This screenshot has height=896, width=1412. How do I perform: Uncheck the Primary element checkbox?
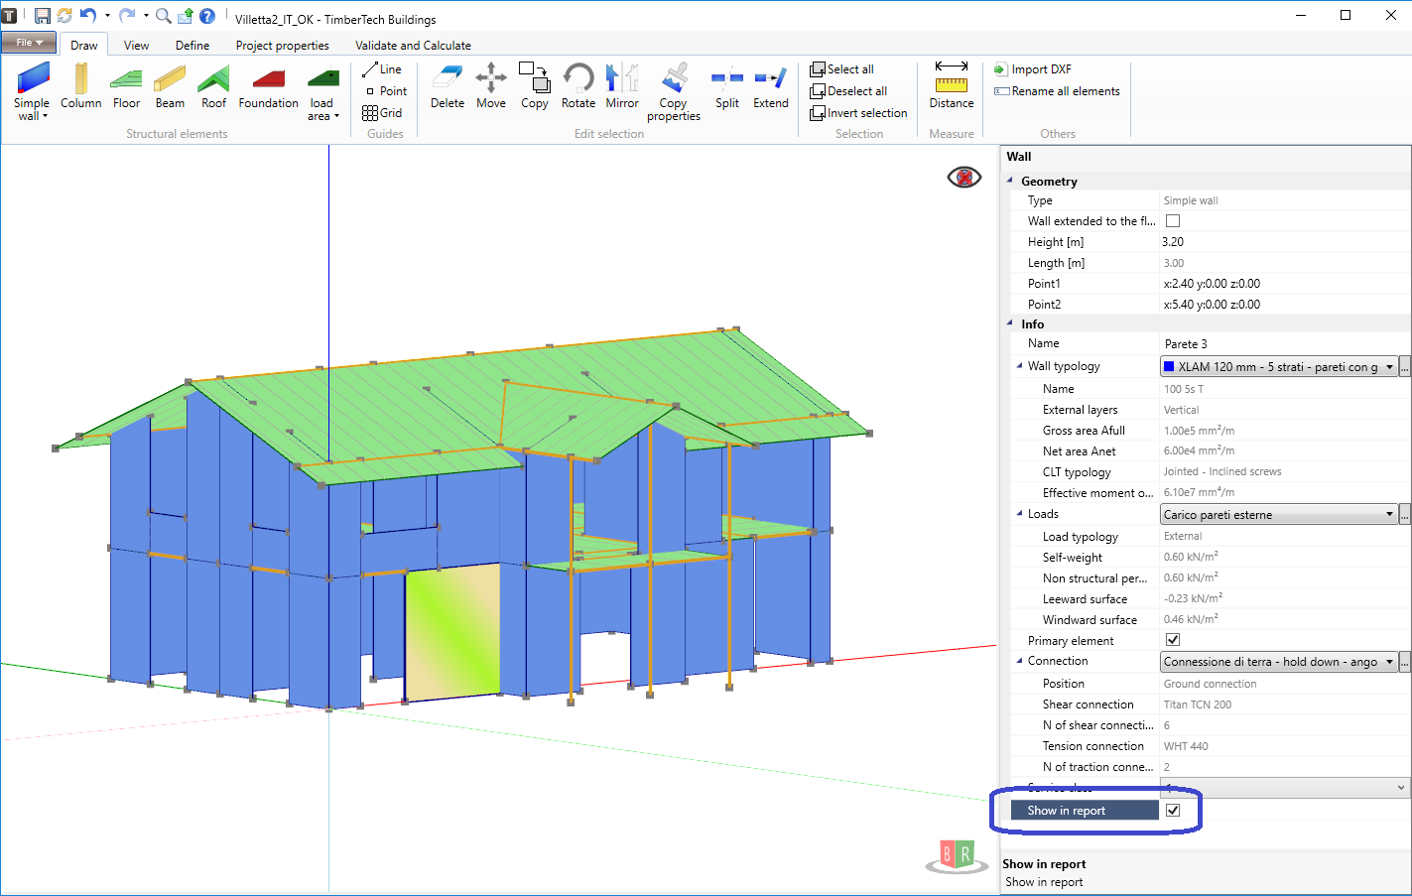(x=1173, y=640)
